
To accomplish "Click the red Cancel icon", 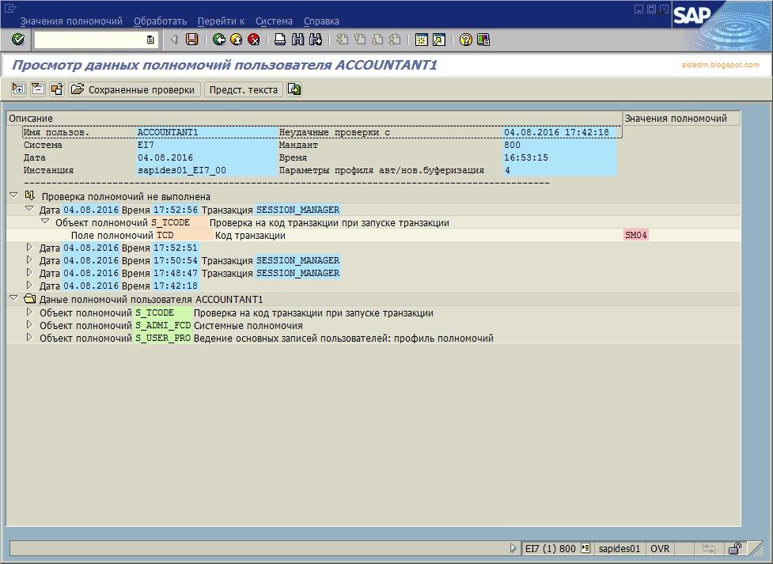I will 253,40.
